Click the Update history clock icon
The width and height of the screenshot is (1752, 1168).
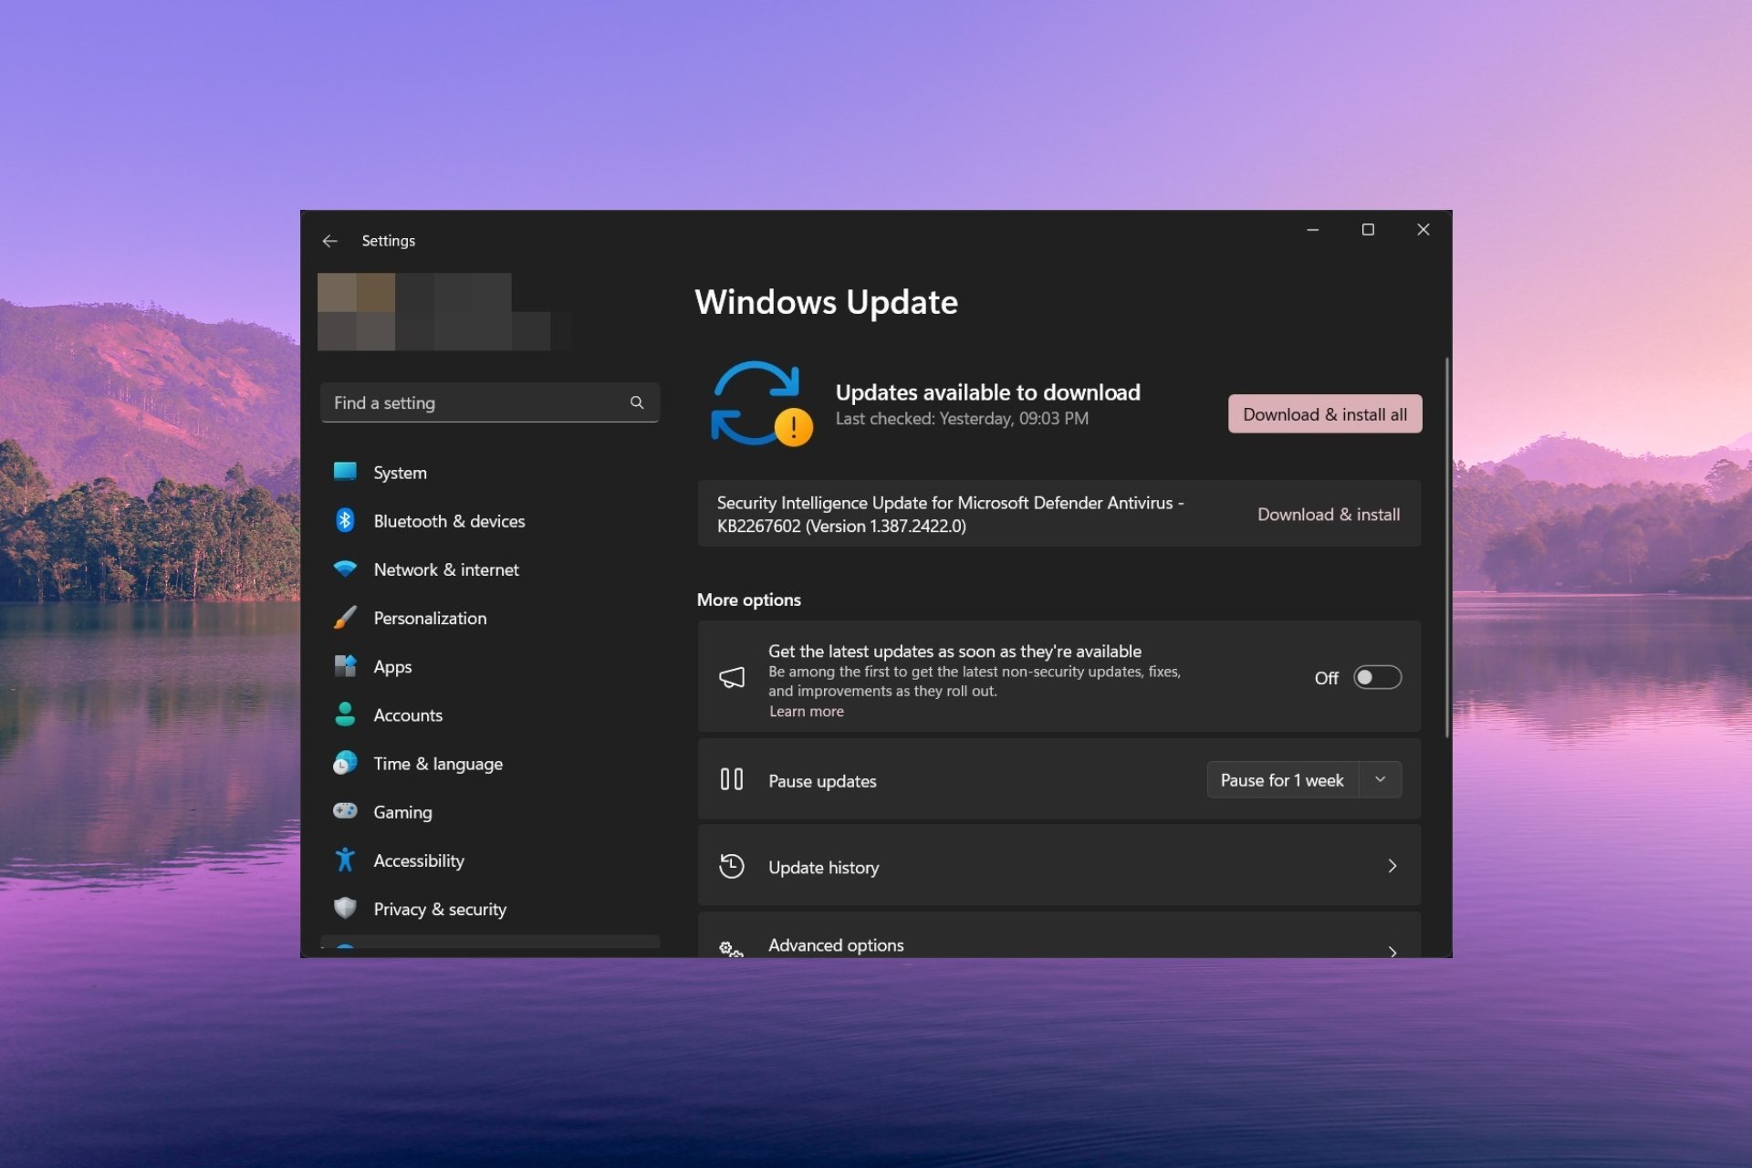coord(732,866)
